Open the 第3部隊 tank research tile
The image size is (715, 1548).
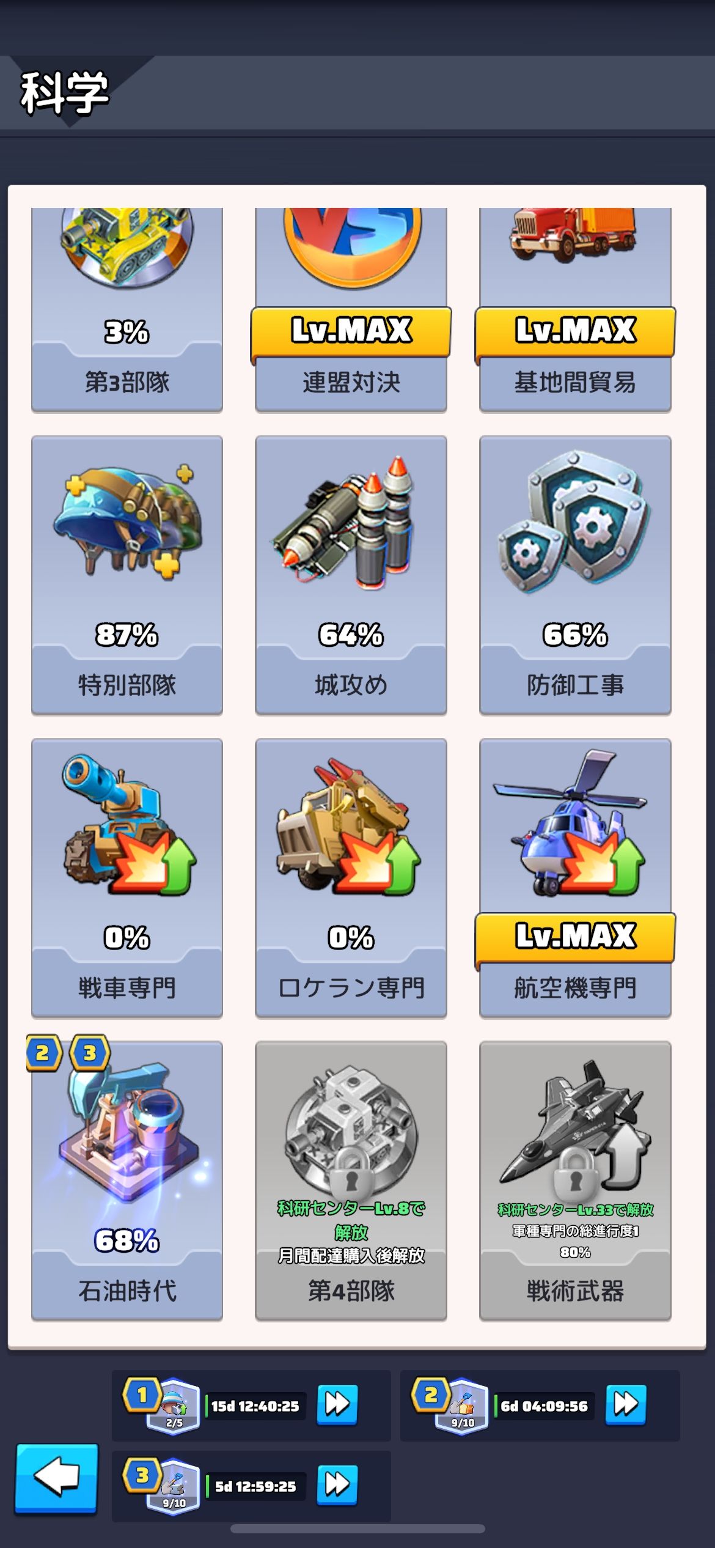127,310
